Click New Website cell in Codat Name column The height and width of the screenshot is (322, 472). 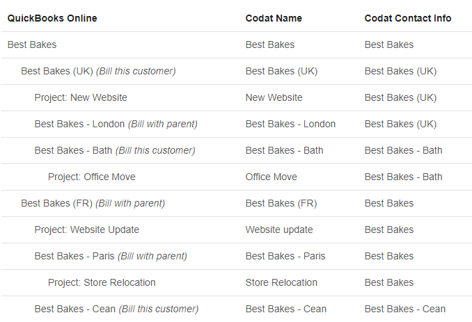[x=274, y=97]
